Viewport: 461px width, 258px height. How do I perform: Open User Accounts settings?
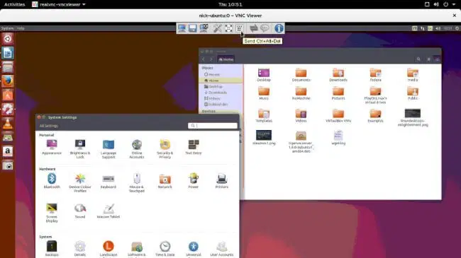point(222,249)
